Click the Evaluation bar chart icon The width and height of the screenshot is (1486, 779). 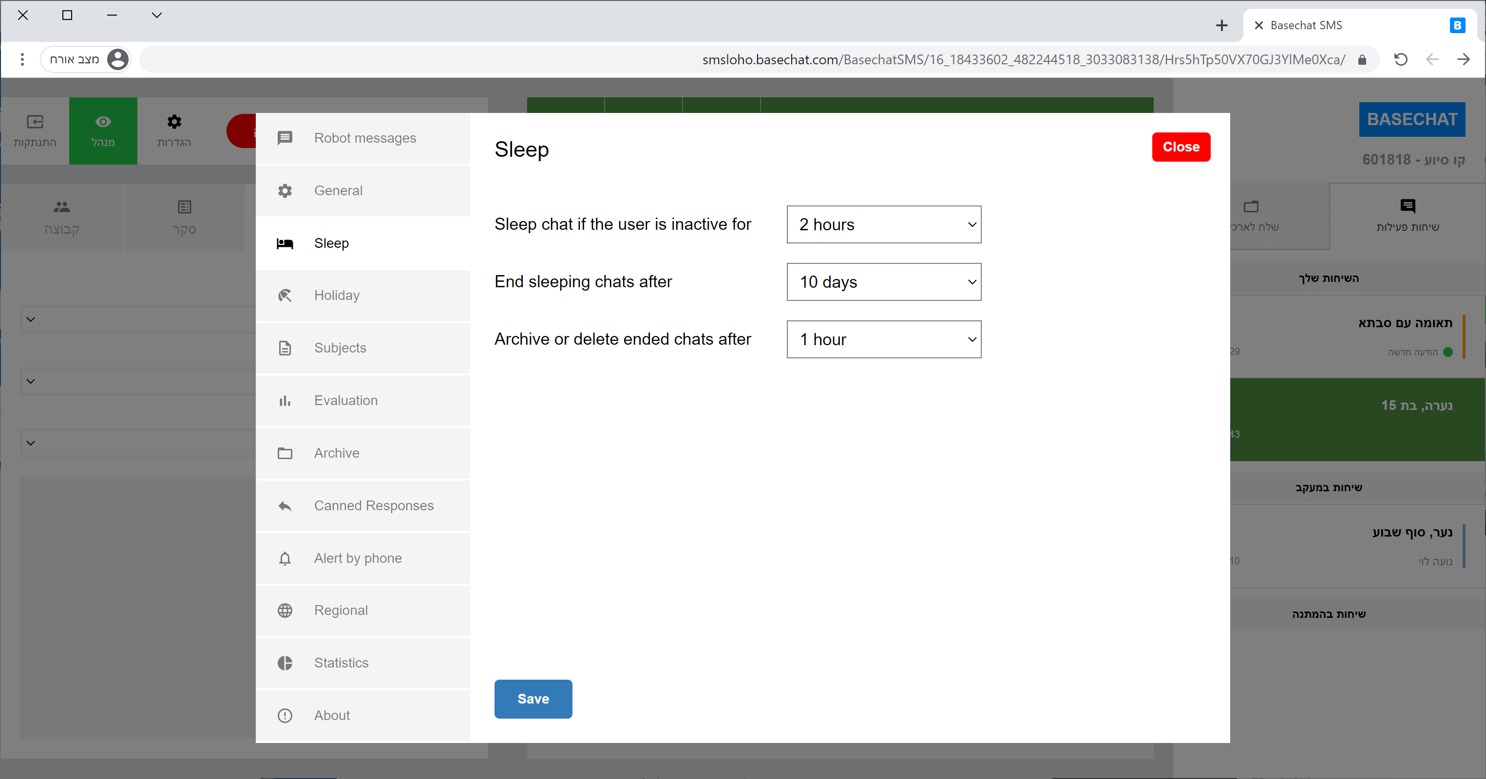click(x=285, y=401)
